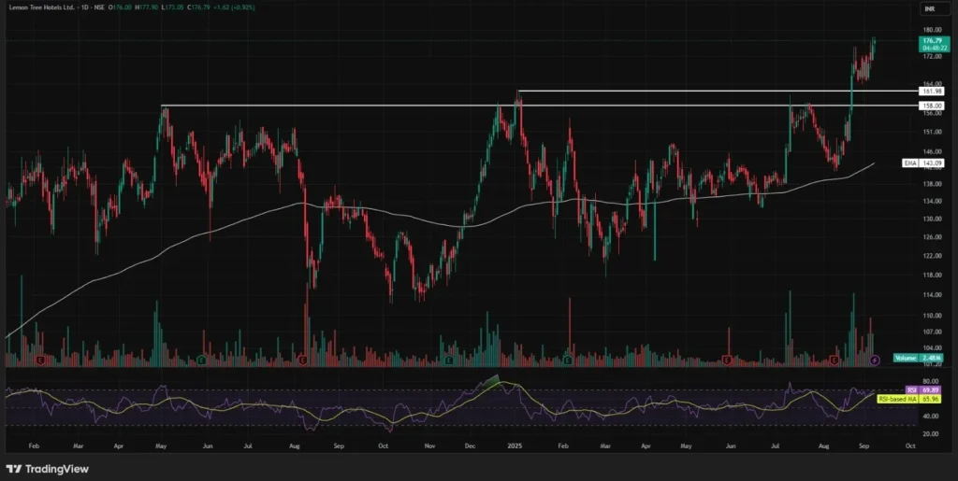This screenshot has width=958, height=481.
Task: Click the purple lightning event icon
Action: [x=875, y=360]
